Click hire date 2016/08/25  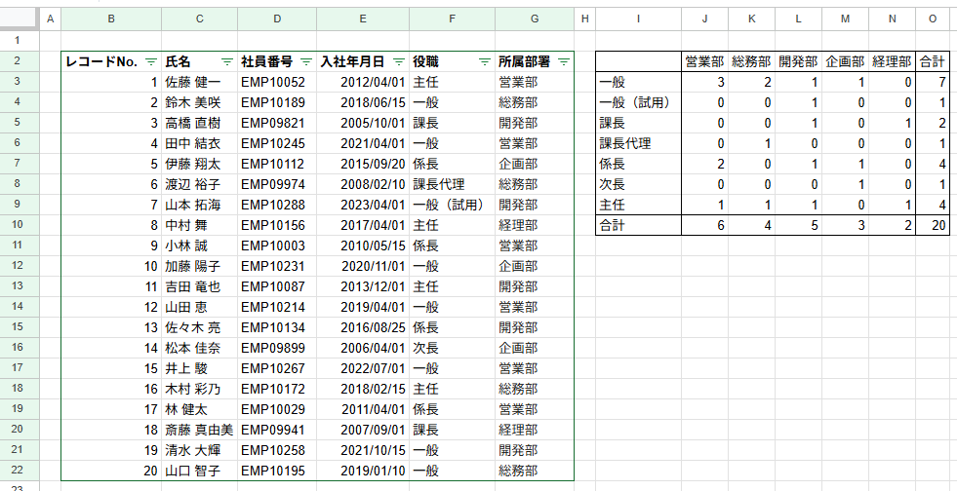point(363,327)
